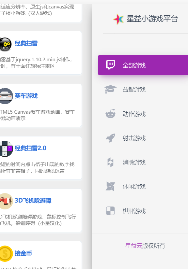Open the car thumbnail of 赛车游戏

click(6, 96)
